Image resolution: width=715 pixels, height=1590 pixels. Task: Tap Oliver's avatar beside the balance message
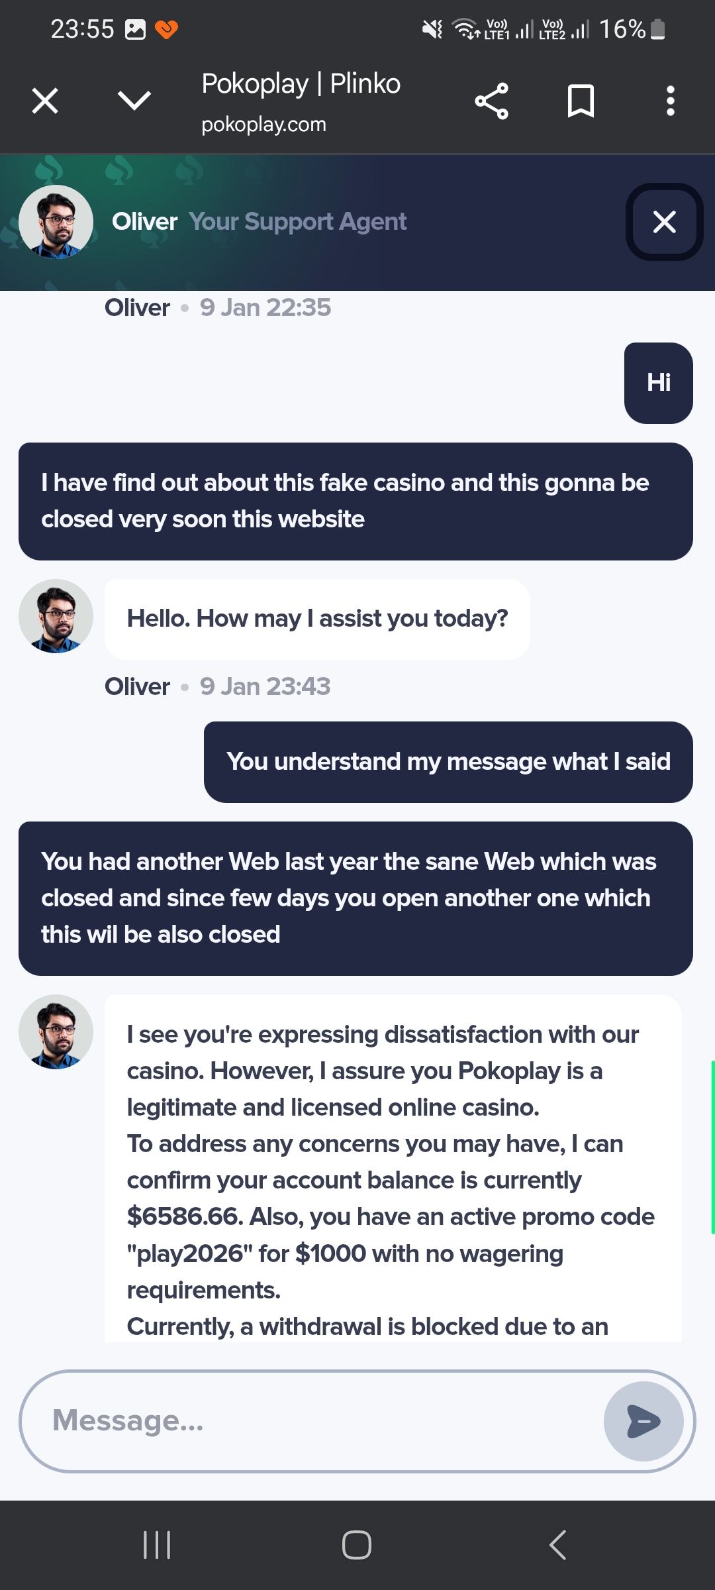pyautogui.click(x=56, y=1032)
